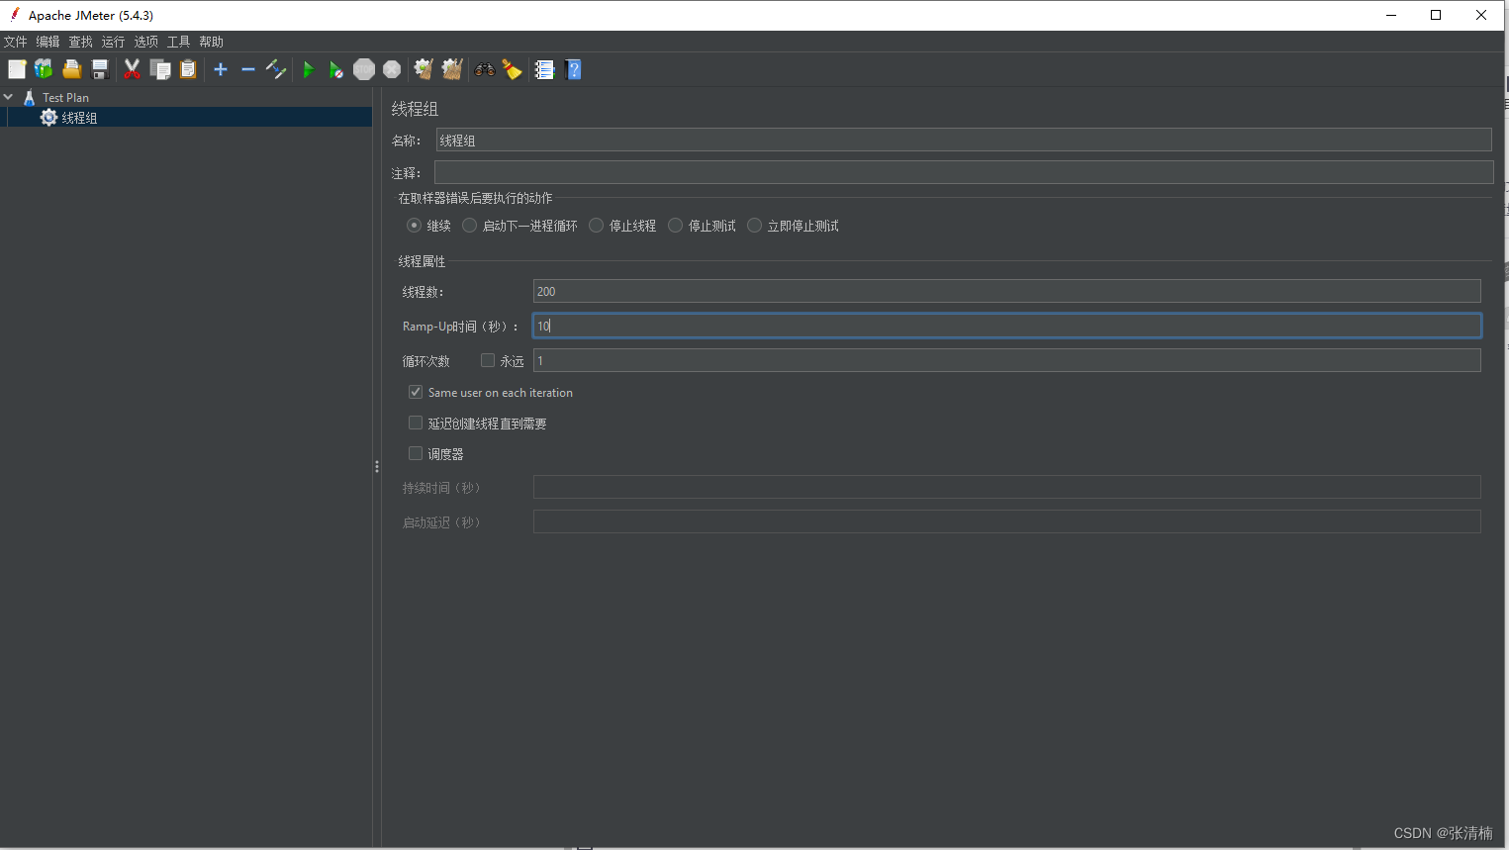This screenshot has height=850, width=1509.
Task: Click the 注释 comments input field
Action: coord(964,172)
